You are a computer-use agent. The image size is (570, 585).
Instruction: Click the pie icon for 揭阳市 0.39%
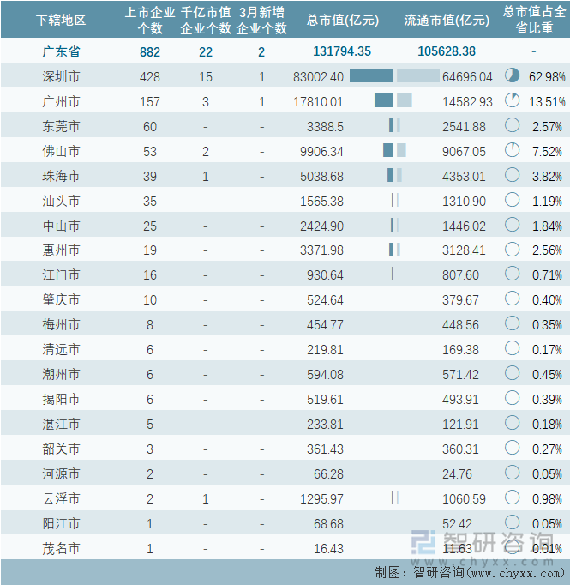(x=513, y=398)
